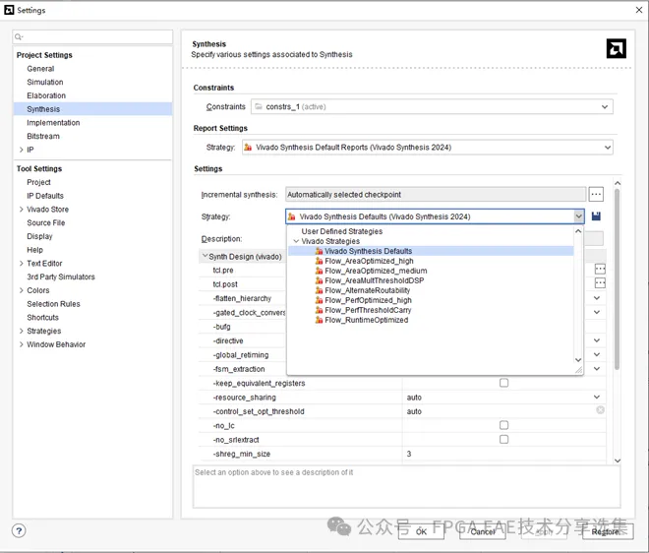Click the OK button
Image resolution: width=649 pixels, height=553 pixels.
tap(421, 531)
